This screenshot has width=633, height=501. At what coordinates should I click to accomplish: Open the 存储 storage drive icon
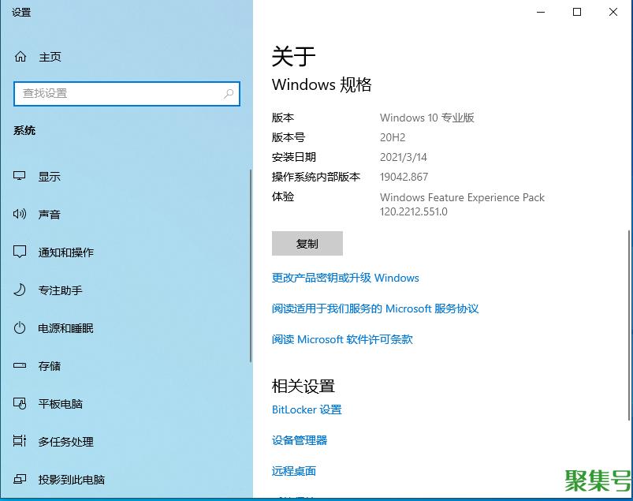pyautogui.click(x=20, y=366)
